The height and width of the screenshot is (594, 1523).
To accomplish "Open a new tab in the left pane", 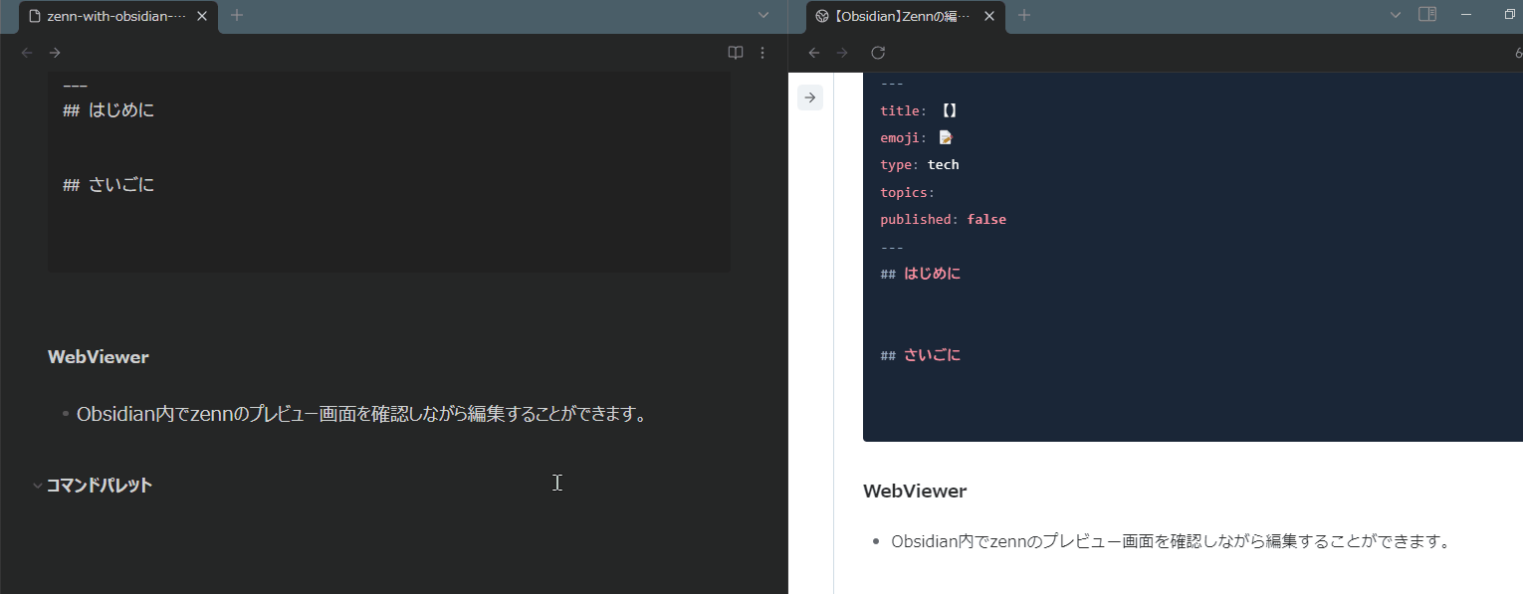I will [x=237, y=15].
